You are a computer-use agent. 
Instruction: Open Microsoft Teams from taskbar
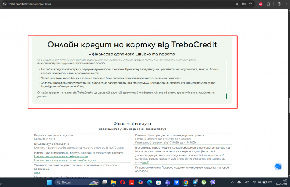168,182
